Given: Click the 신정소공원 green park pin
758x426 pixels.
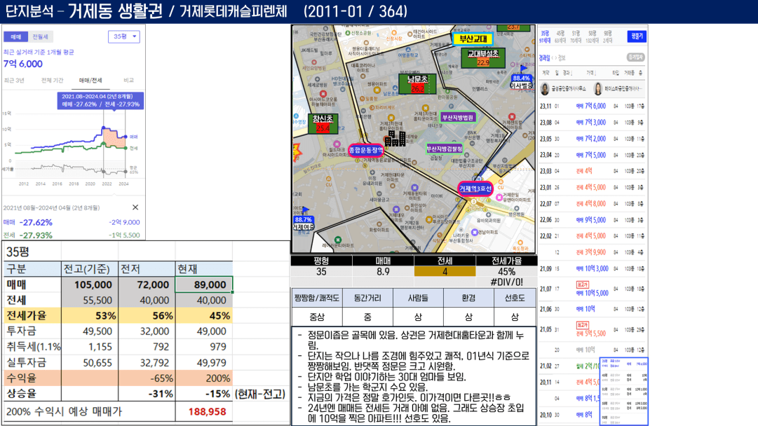Looking at the screenshot, I should 348,33.
